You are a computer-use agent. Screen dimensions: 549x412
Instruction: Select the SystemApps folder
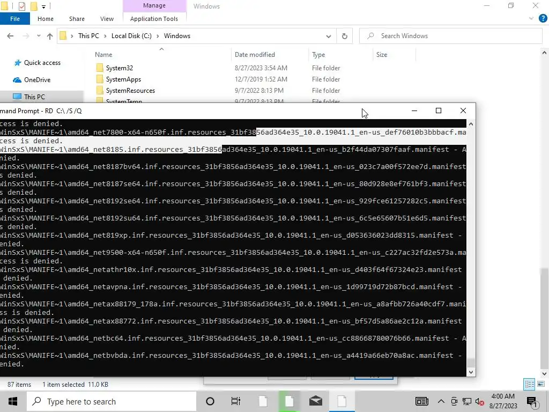[x=124, y=79]
